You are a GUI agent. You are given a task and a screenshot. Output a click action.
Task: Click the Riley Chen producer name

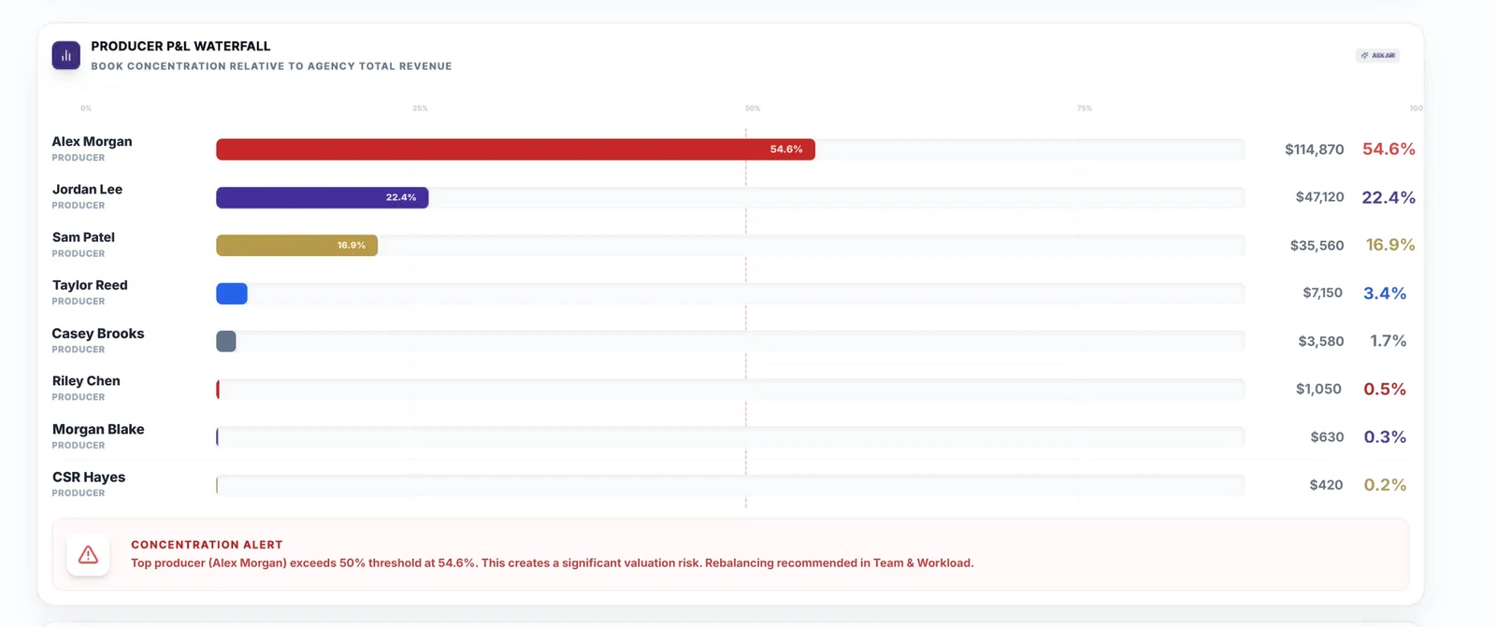pos(86,381)
